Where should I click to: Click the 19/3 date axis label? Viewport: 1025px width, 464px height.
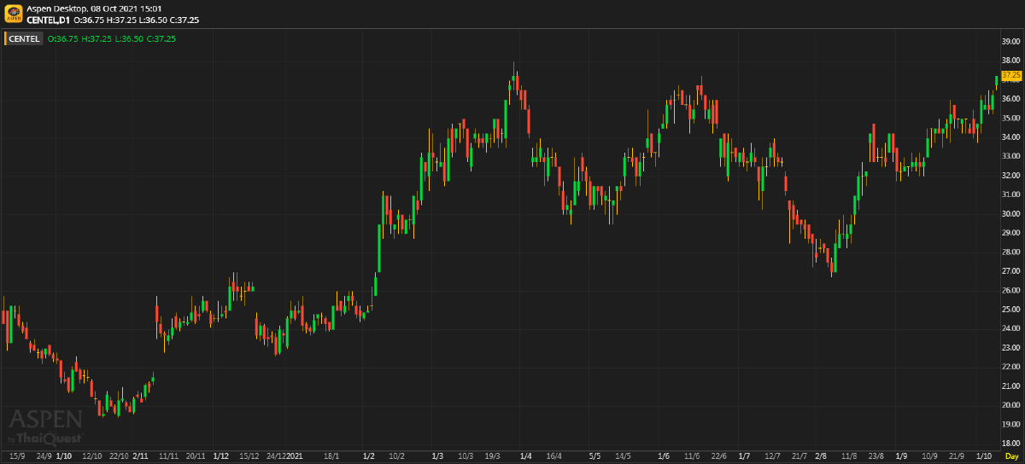[x=493, y=456]
